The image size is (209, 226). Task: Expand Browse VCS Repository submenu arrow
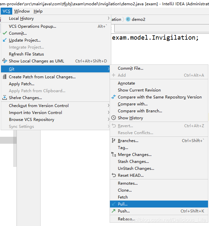click(108, 119)
